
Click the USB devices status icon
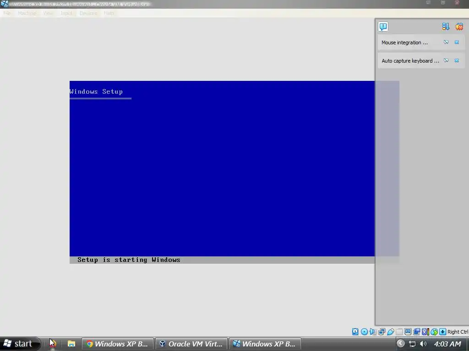390,332
